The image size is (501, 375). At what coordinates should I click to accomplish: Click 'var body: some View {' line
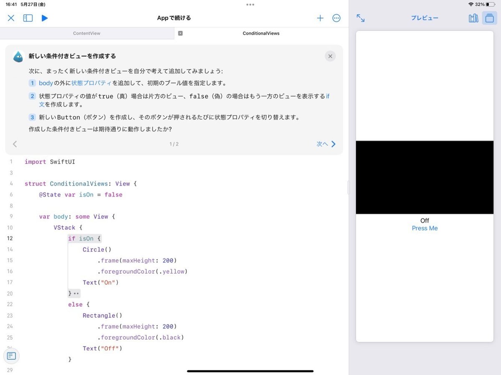[77, 217]
